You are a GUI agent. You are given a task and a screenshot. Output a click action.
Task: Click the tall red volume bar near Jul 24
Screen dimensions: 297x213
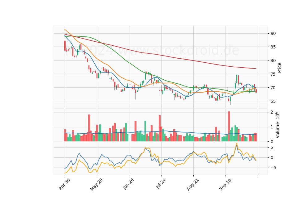[160, 128]
